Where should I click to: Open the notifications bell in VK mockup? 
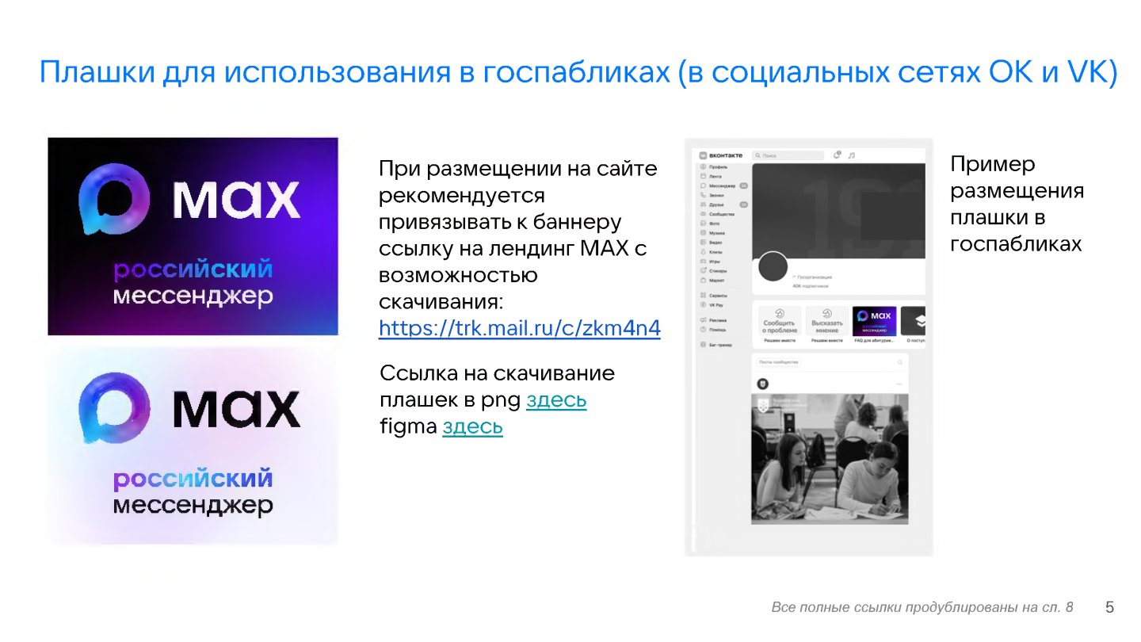coord(837,155)
